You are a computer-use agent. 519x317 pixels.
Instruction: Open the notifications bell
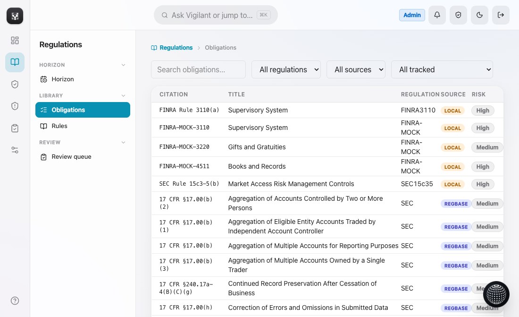[x=437, y=15]
